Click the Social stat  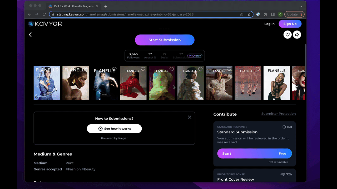(165, 56)
